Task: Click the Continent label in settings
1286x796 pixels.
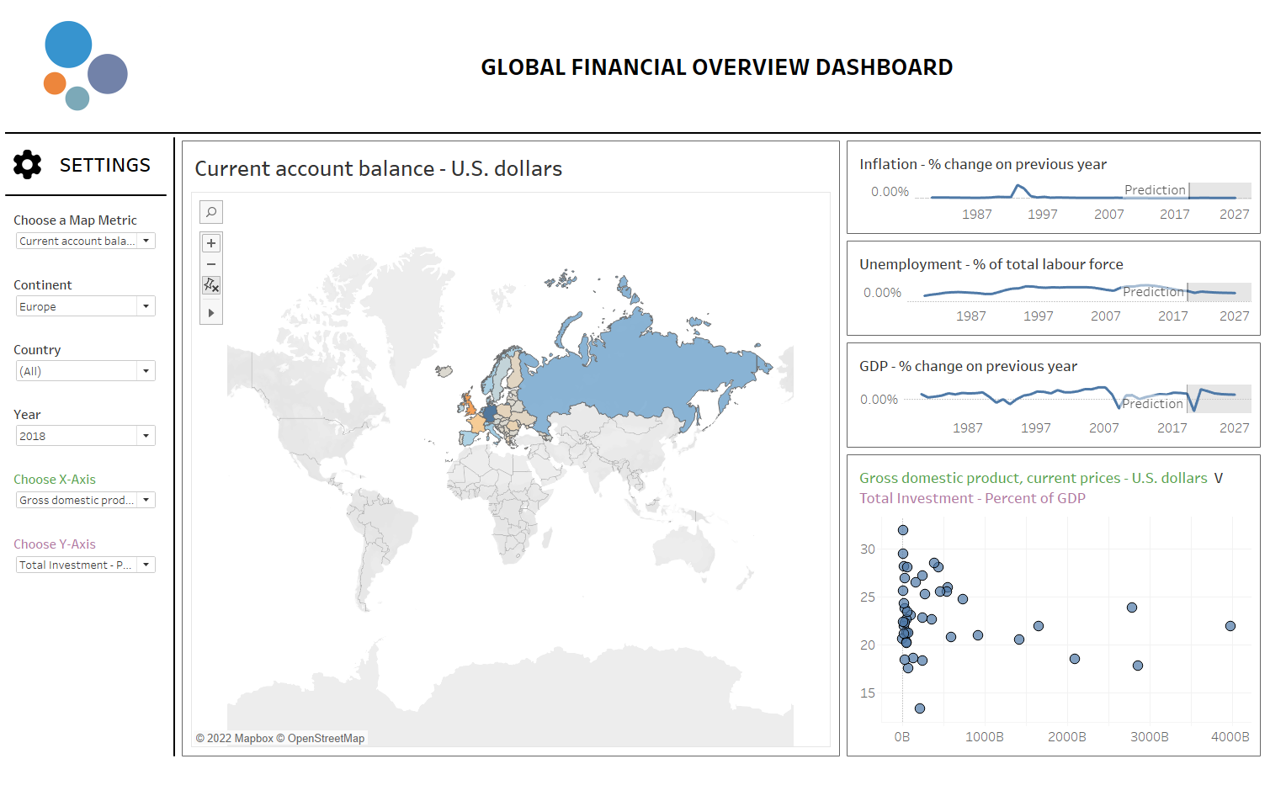Action: [43, 285]
